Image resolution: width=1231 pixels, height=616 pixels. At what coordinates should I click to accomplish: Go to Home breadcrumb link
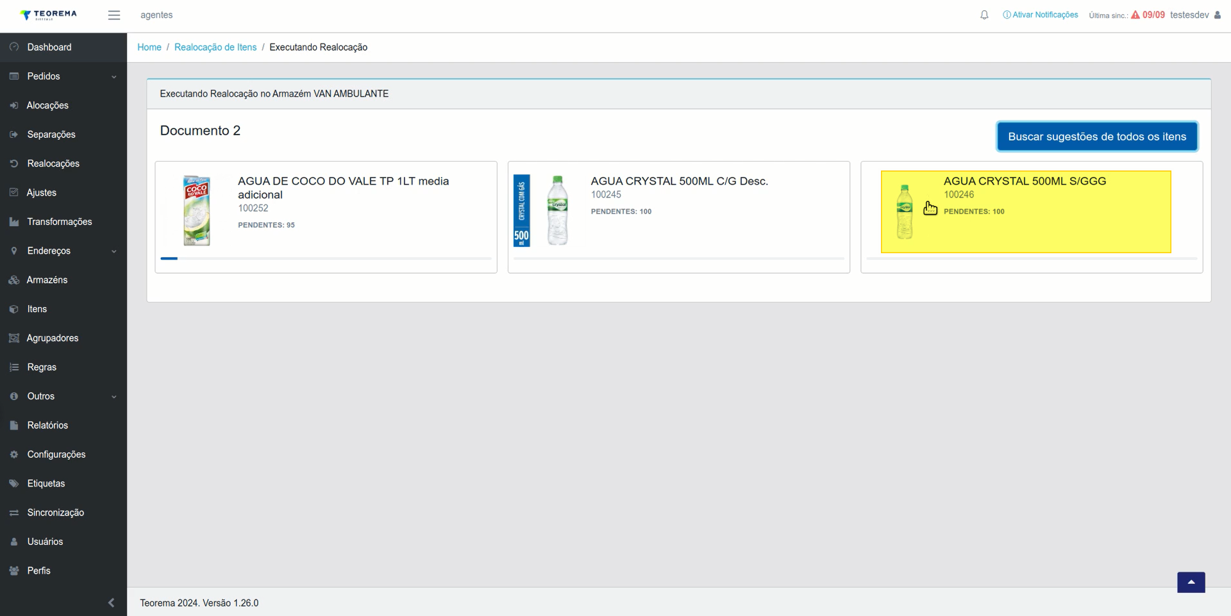point(149,47)
